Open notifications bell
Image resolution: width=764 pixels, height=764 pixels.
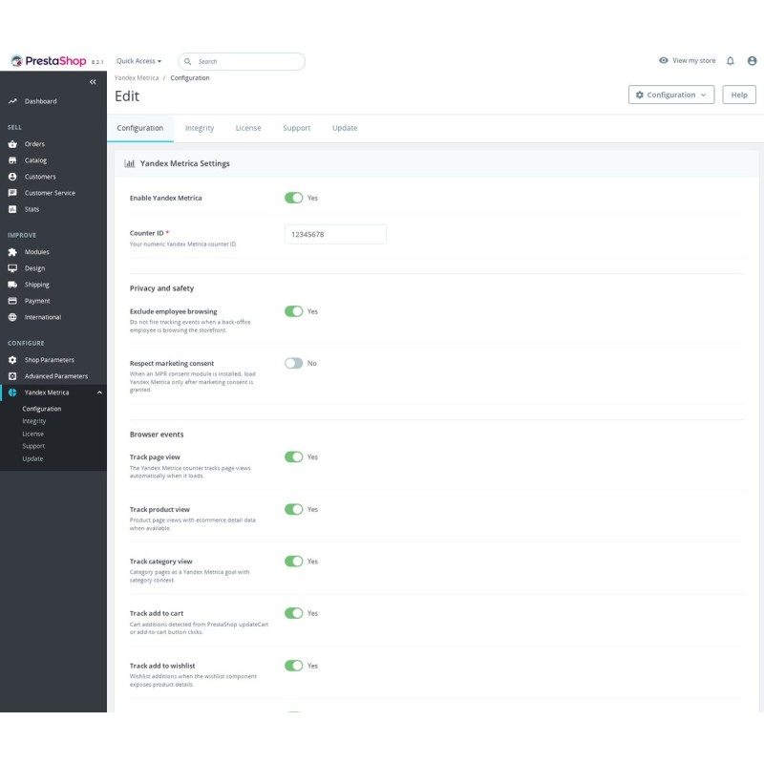(730, 61)
